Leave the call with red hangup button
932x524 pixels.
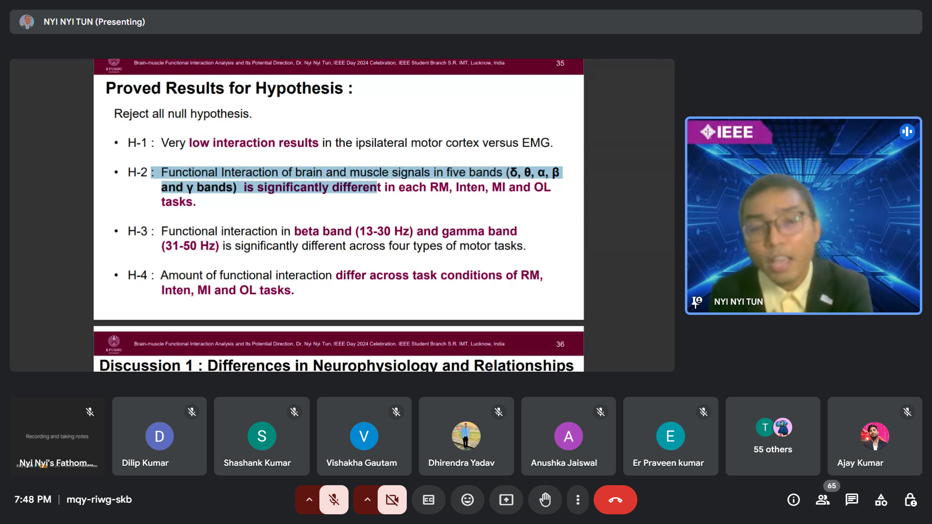pos(615,500)
